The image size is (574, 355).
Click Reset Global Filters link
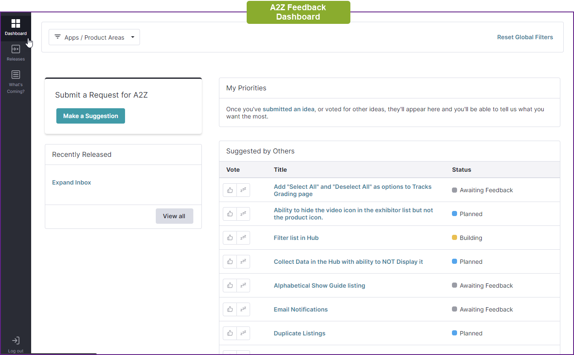pyautogui.click(x=525, y=37)
